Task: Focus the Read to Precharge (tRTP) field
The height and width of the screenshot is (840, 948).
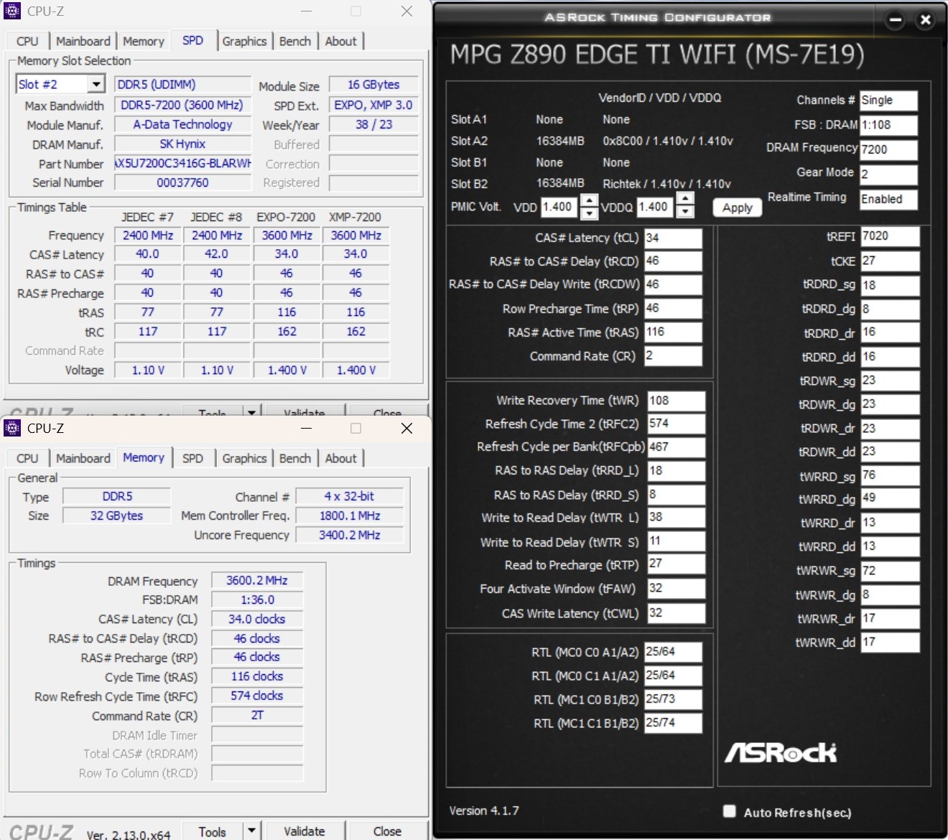Action: click(676, 564)
